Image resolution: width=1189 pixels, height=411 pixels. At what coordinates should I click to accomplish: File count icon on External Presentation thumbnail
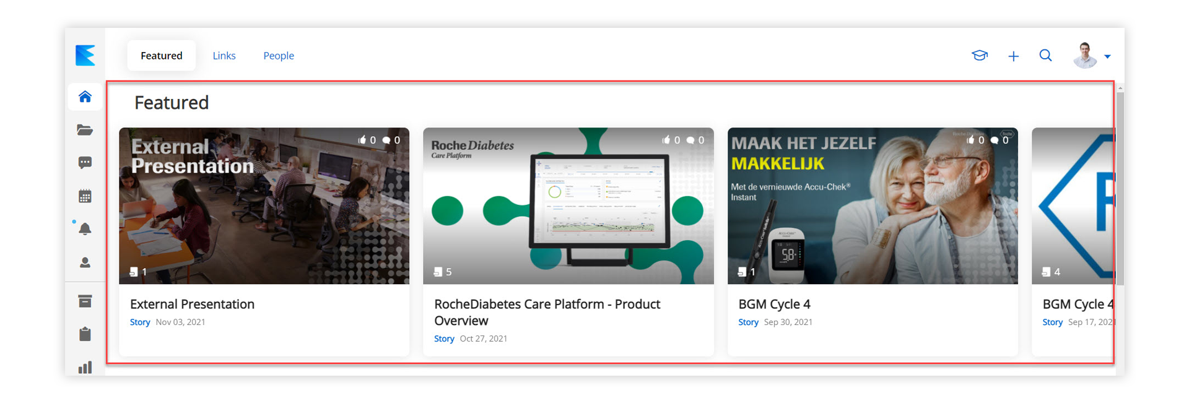133,272
